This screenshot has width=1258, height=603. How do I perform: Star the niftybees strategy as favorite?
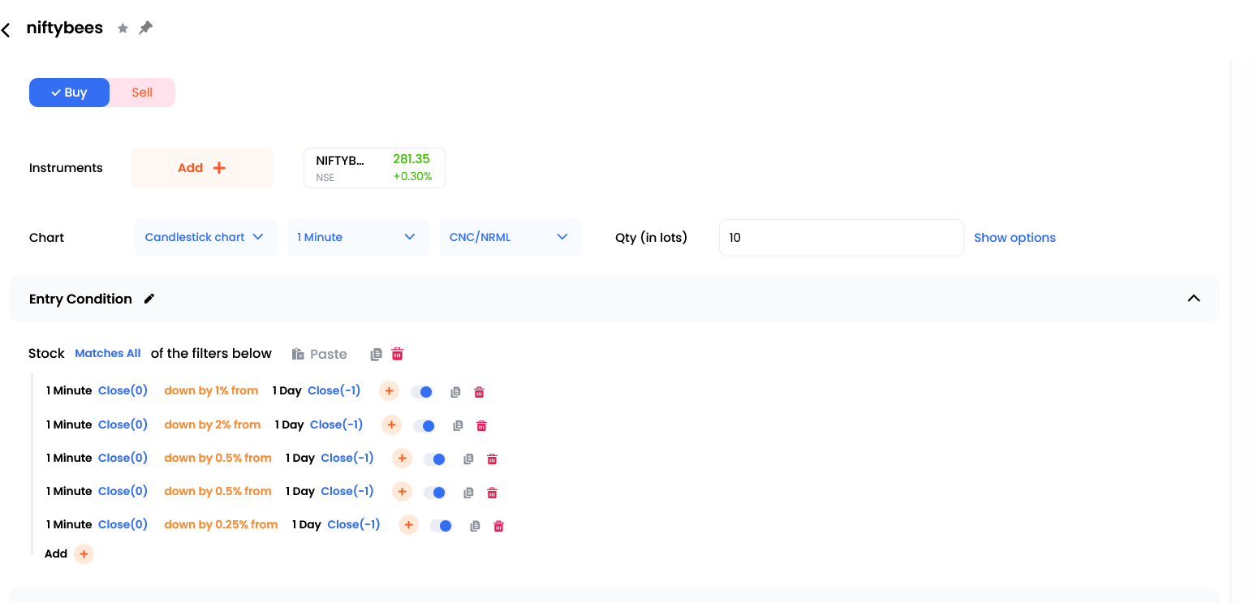point(123,28)
